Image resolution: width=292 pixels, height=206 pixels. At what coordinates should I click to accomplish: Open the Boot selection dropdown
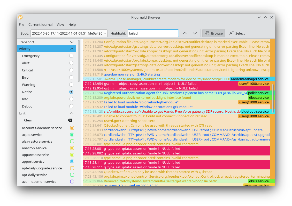pos(69,33)
